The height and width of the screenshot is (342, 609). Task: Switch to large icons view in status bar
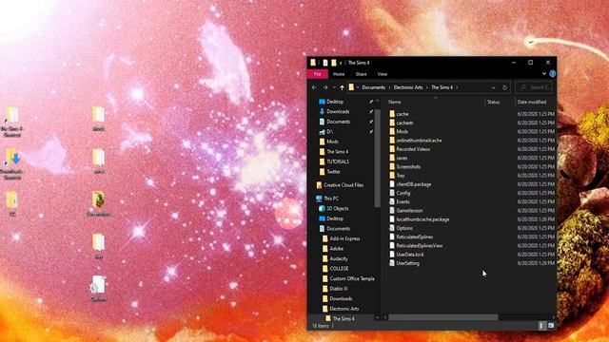551,326
